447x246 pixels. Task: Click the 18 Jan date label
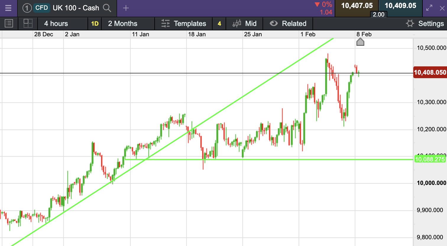point(197,34)
